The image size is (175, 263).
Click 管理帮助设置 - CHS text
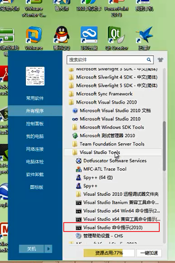click(x=103, y=236)
